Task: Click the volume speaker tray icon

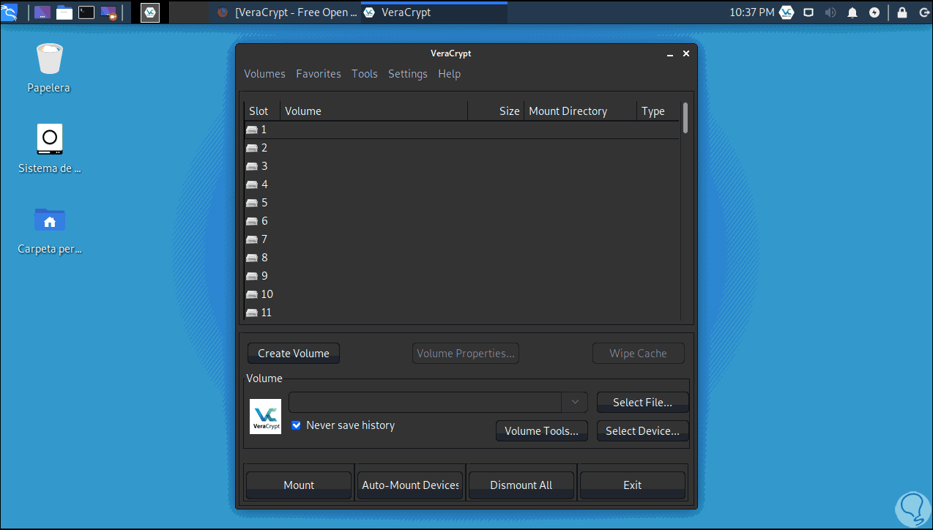Action: click(830, 12)
